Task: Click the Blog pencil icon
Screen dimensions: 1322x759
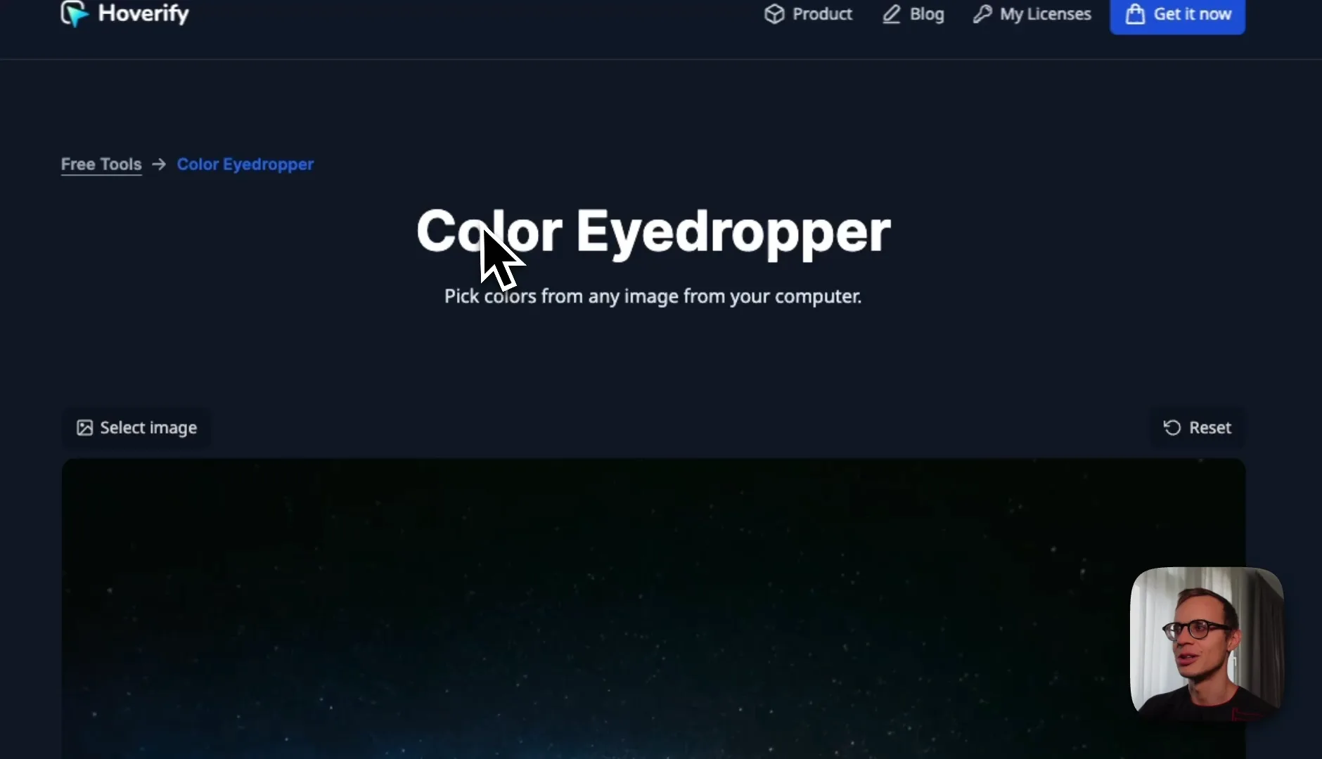Action: click(892, 14)
